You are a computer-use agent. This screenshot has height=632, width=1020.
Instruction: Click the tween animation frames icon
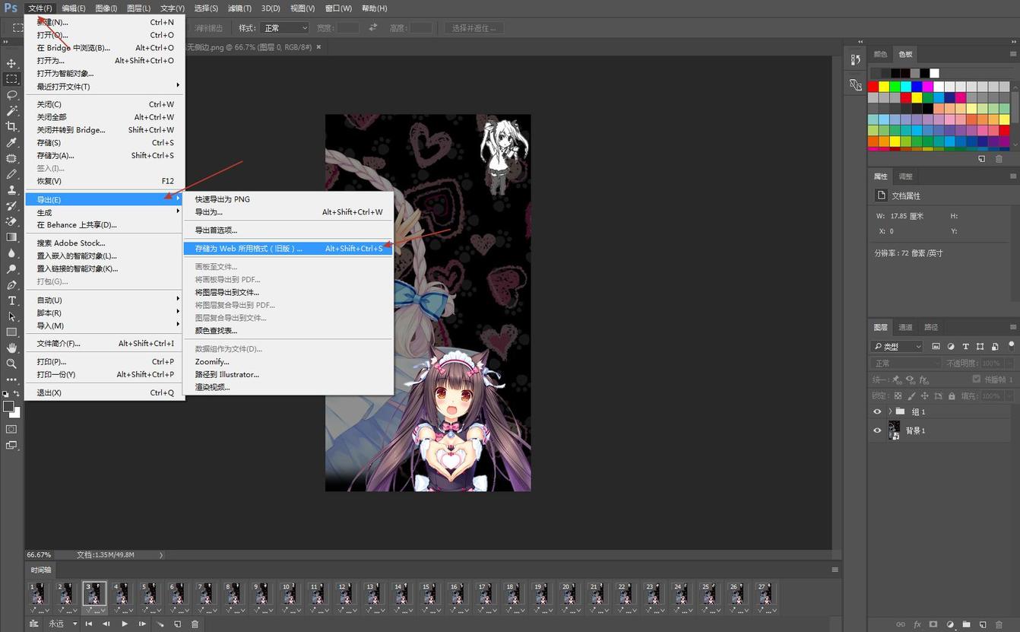(x=160, y=624)
